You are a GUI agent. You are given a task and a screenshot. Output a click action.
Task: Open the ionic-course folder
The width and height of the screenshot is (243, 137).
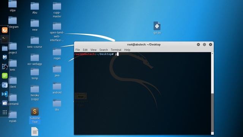coord(35,40)
